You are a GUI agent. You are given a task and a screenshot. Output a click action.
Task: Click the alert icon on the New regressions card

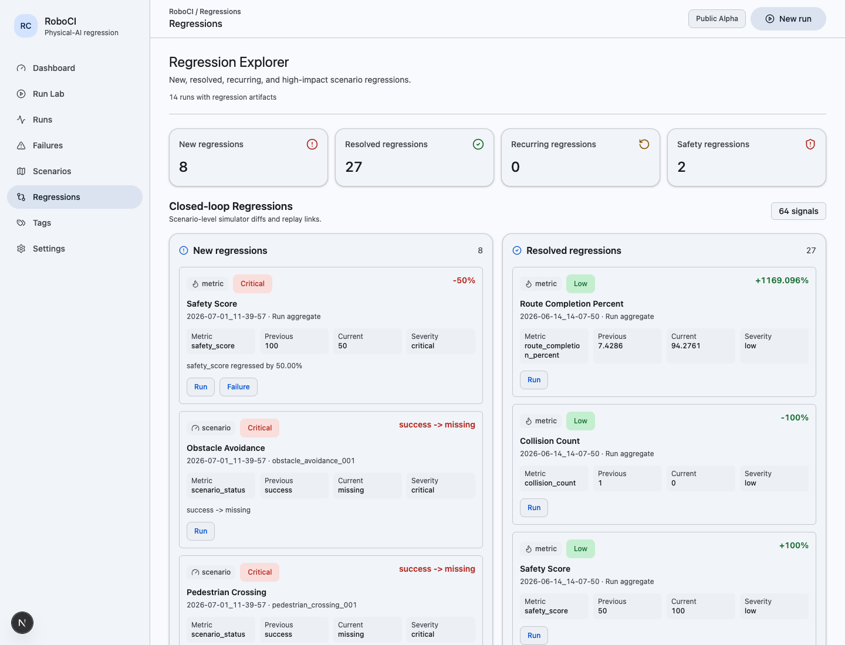pos(312,144)
